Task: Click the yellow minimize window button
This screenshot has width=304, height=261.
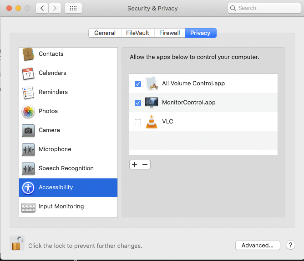Action: coord(18,8)
